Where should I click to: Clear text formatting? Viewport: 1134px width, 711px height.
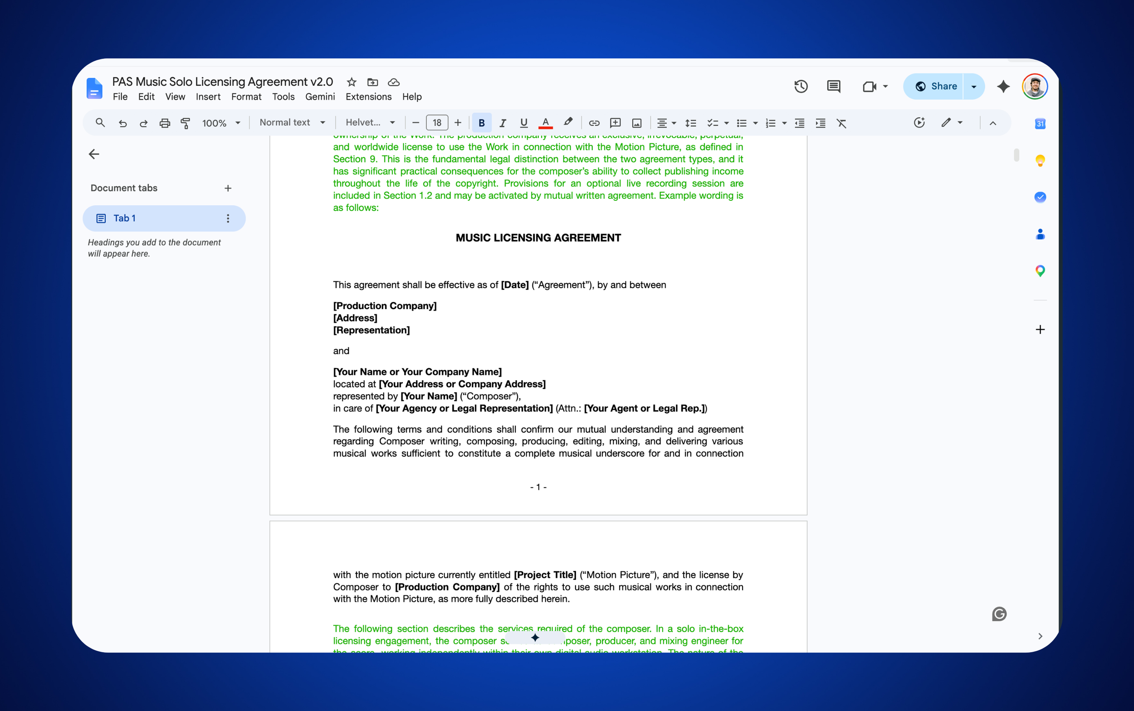coord(841,123)
